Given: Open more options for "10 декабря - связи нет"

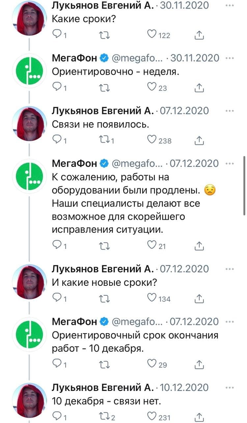Looking at the screenshot, I should [229, 387].
